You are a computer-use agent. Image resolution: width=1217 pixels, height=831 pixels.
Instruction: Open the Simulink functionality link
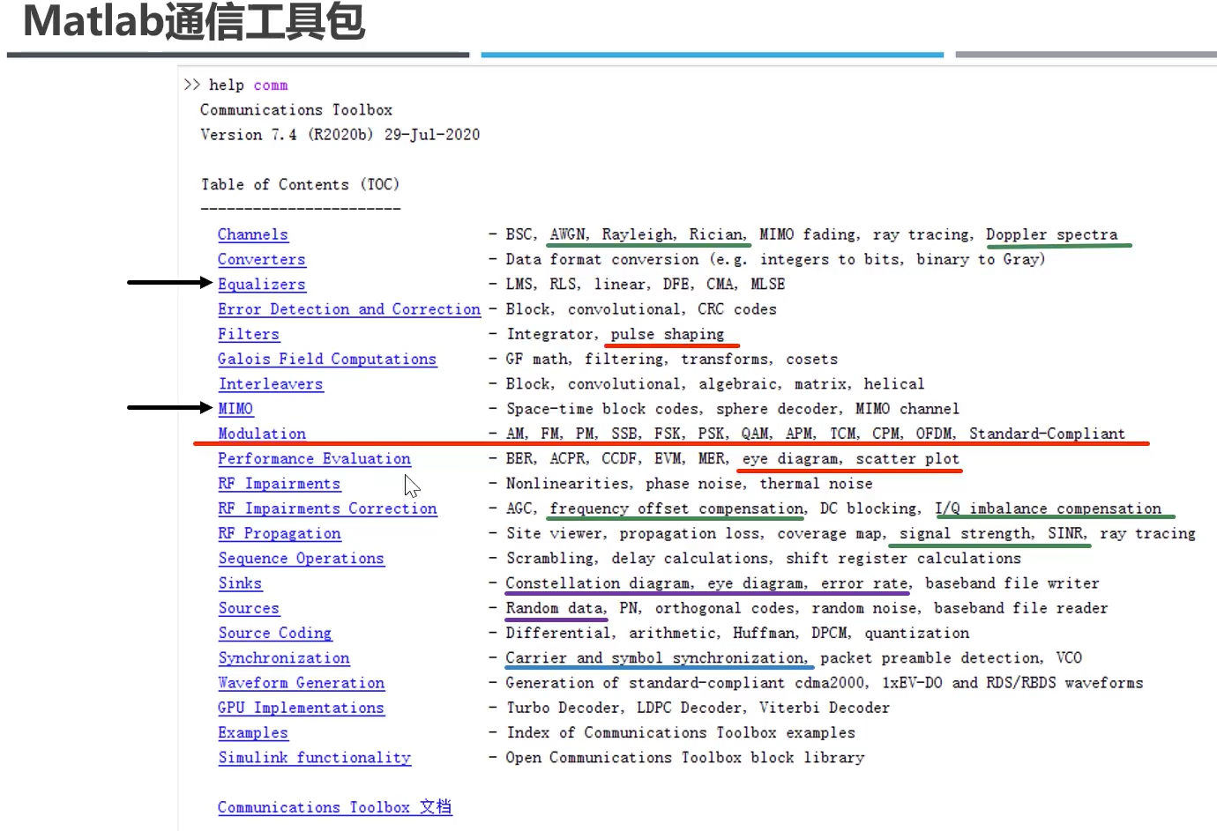pyautogui.click(x=314, y=758)
